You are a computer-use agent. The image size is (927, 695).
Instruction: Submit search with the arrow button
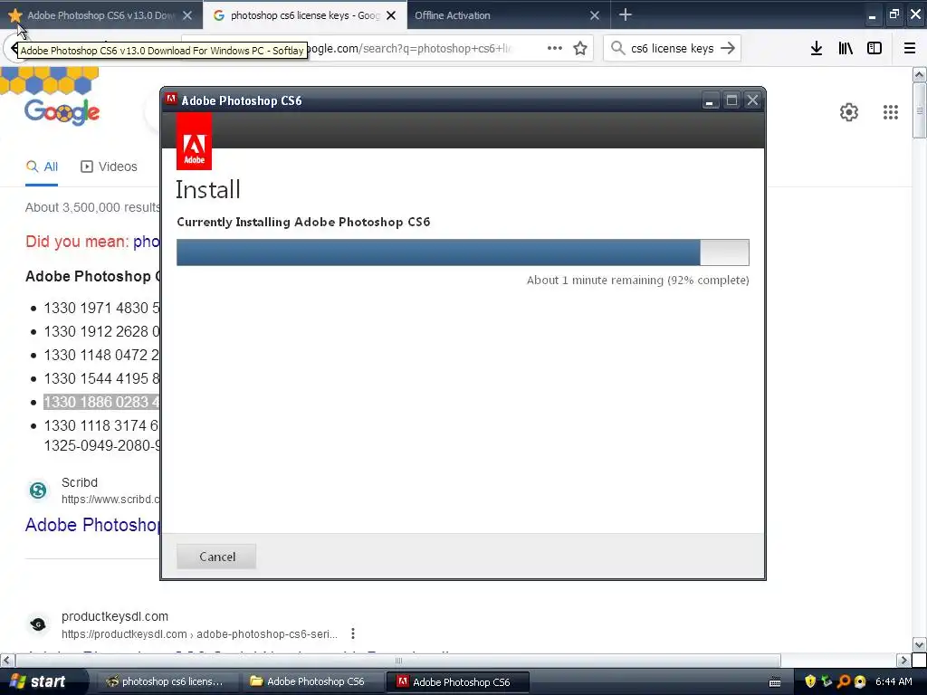(x=728, y=48)
